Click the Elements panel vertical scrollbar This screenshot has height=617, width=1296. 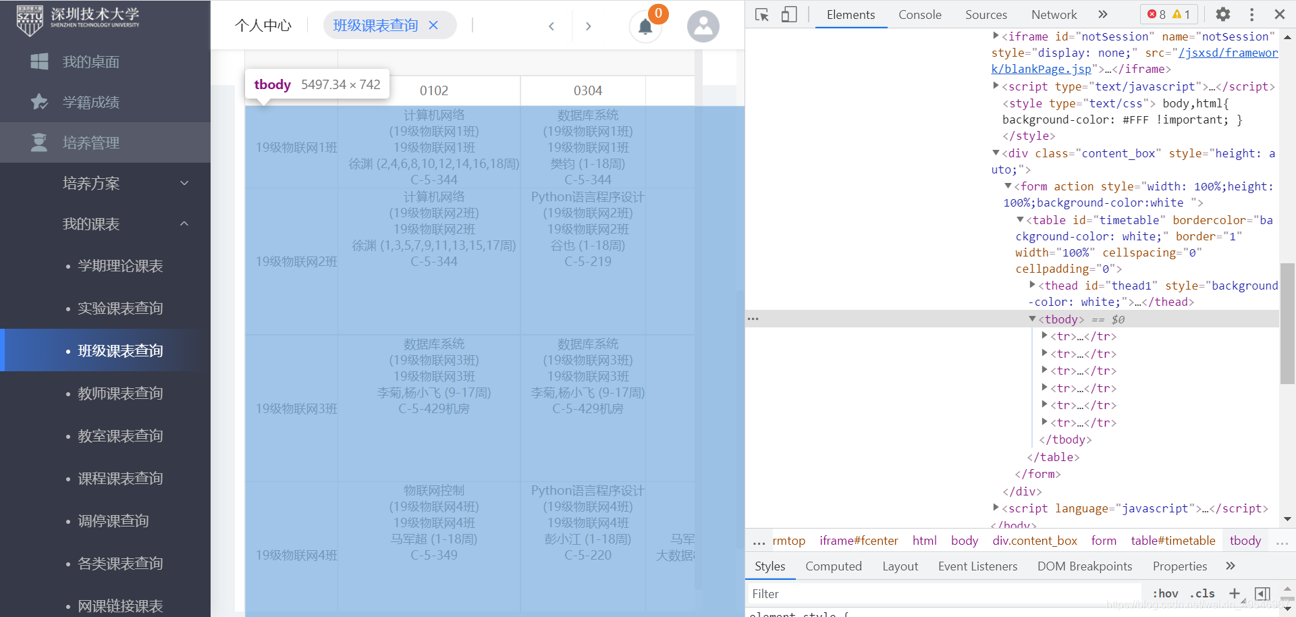point(1287,323)
